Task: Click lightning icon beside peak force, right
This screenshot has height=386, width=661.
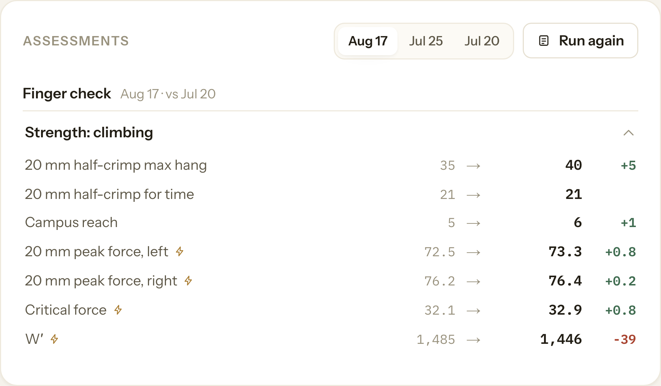Action: tap(188, 280)
